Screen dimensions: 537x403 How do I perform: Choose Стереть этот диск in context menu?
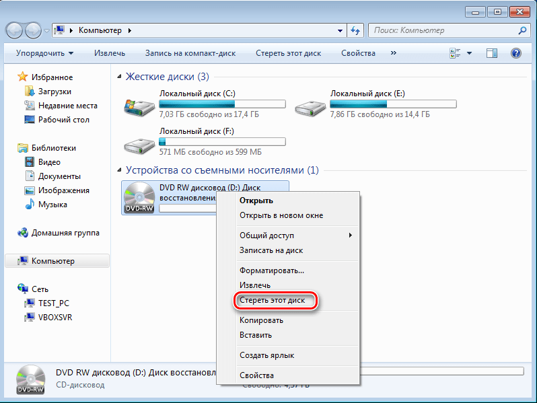[x=273, y=300]
